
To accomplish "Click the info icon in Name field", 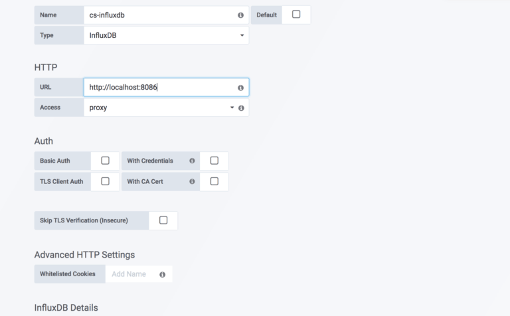I will (x=240, y=15).
